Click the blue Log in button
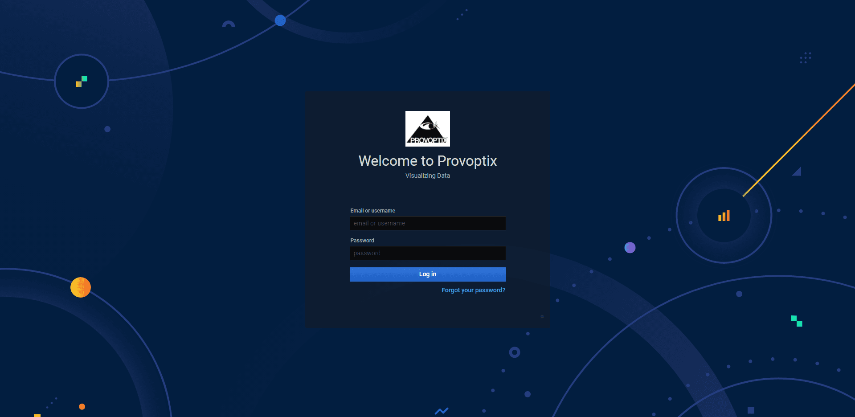The height and width of the screenshot is (417, 855). [428, 274]
